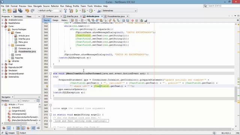Click the Build Project hammer icon

66,11
